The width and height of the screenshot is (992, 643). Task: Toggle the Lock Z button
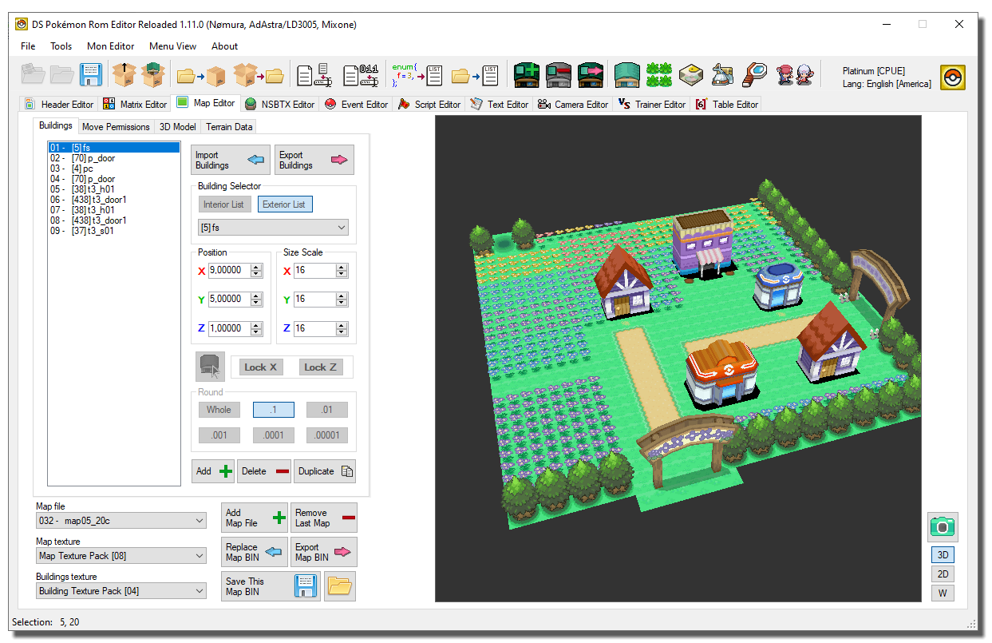point(321,367)
